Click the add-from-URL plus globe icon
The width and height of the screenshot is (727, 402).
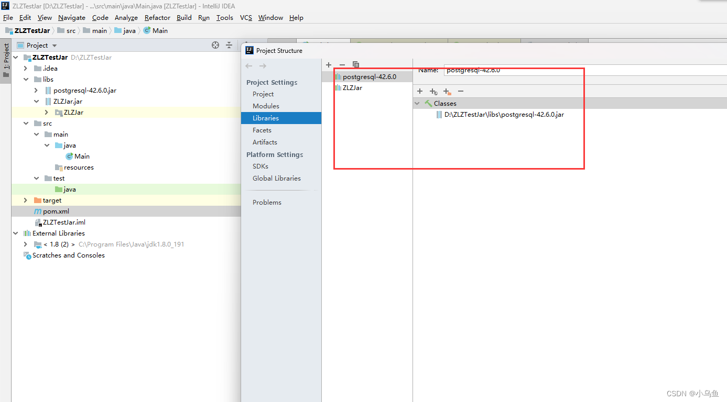point(433,92)
